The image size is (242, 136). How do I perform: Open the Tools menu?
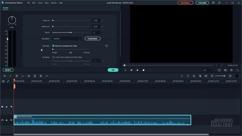coord(40,3)
